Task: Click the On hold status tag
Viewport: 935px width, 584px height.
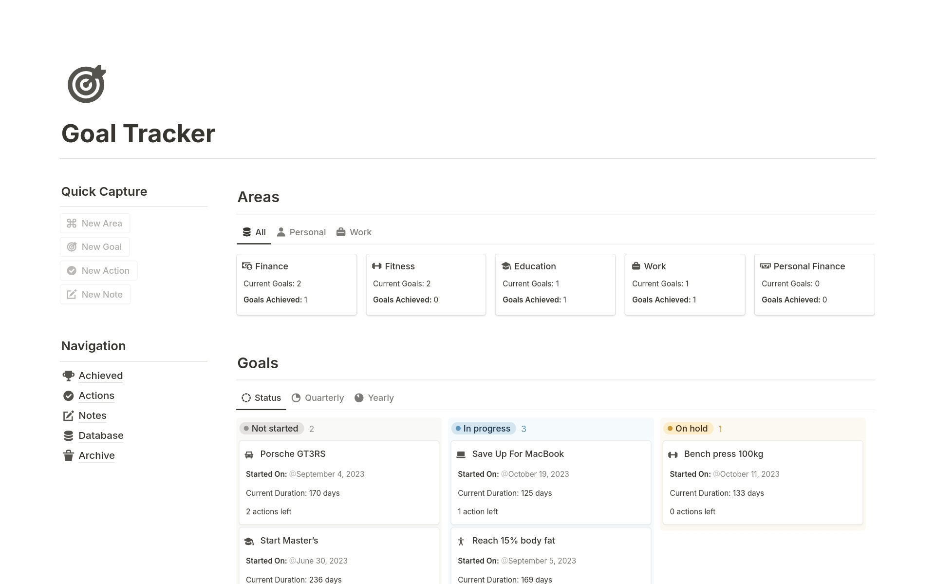Action: click(688, 429)
